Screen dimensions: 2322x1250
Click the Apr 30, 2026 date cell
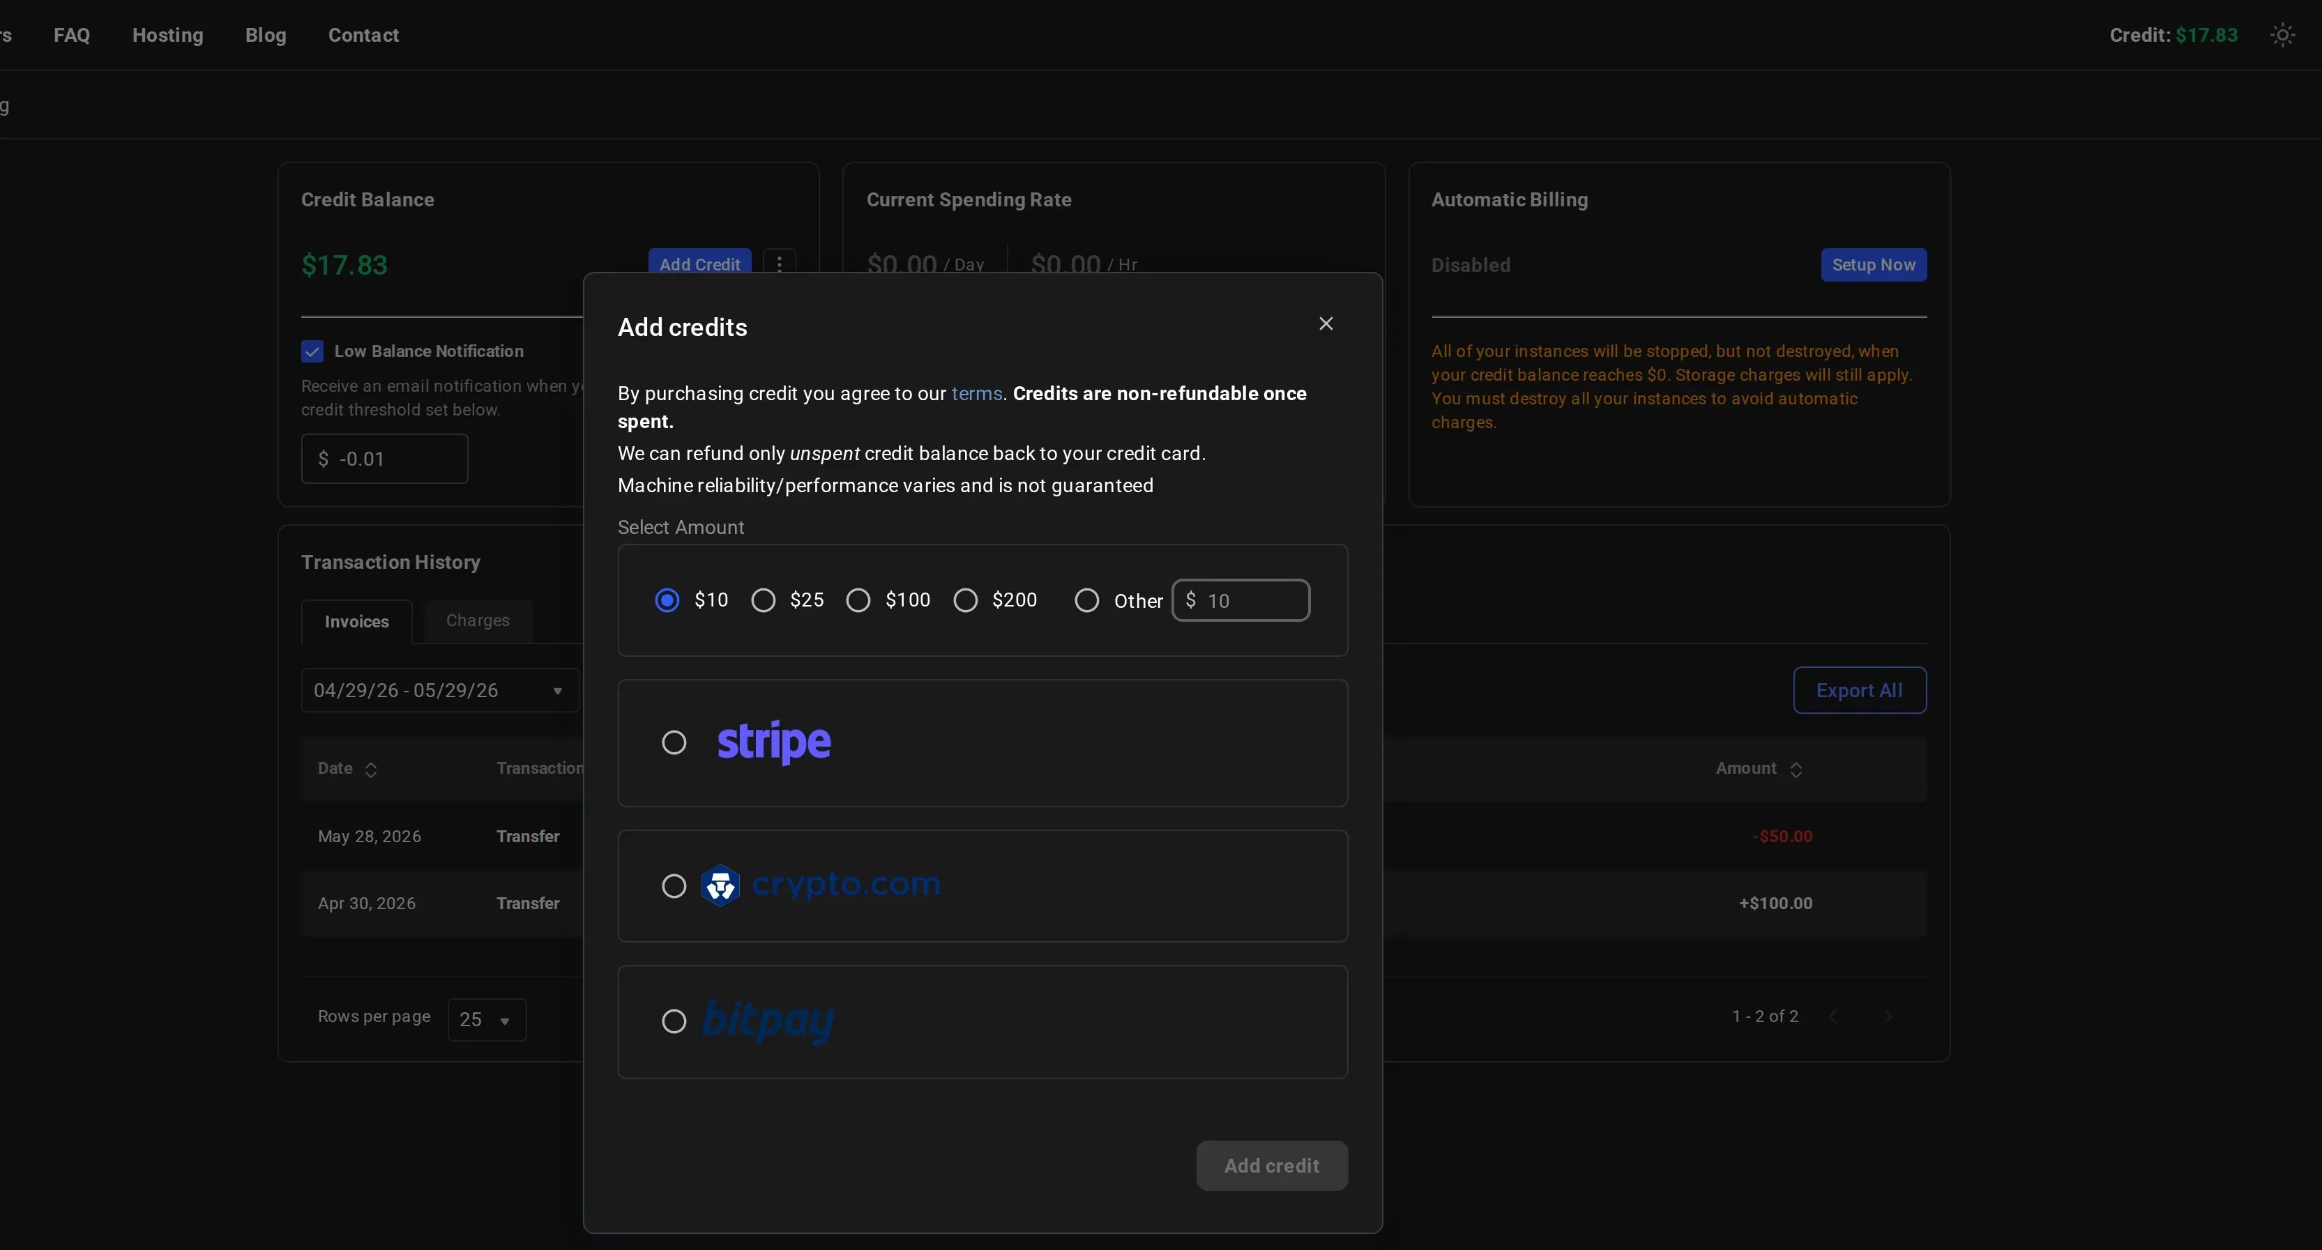[x=367, y=903]
